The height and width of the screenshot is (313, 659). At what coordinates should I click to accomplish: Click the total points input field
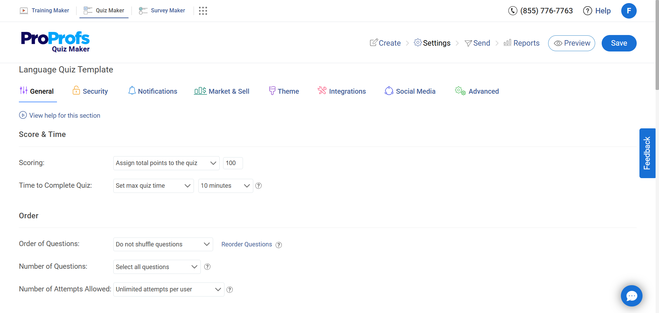pos(233,163)
